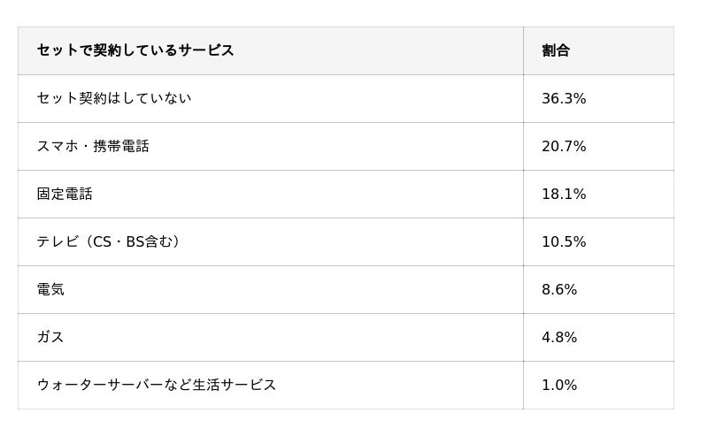This screenshot has width=708, height=436.
Task: Click the 生活サービス text in last row
Action: (x=235, y=385)
